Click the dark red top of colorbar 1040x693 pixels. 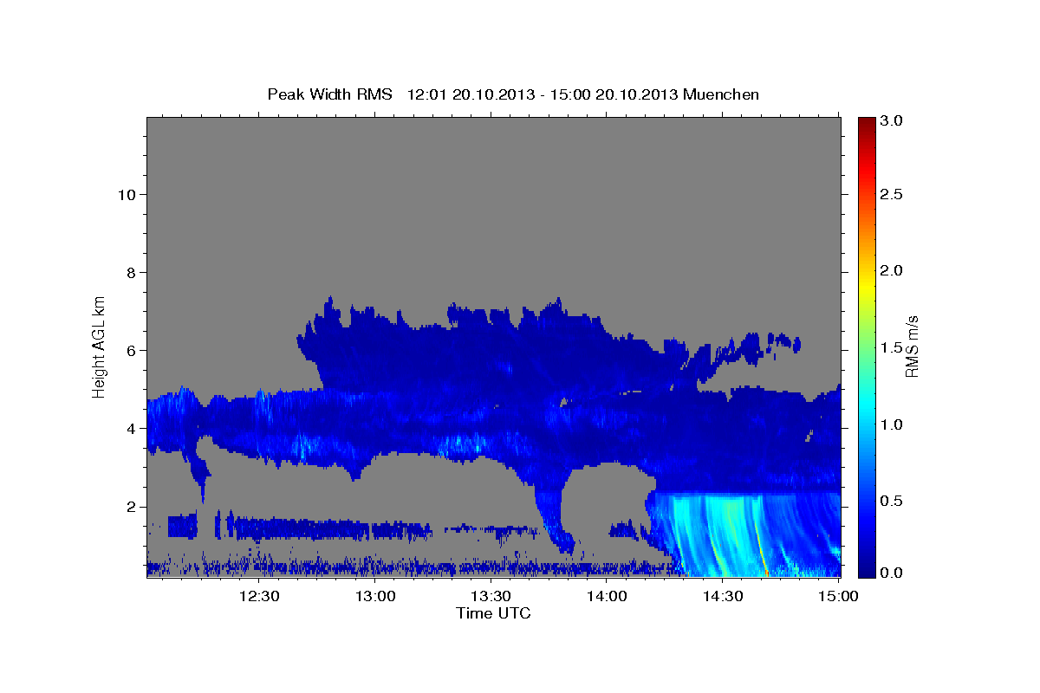(866, 123)
